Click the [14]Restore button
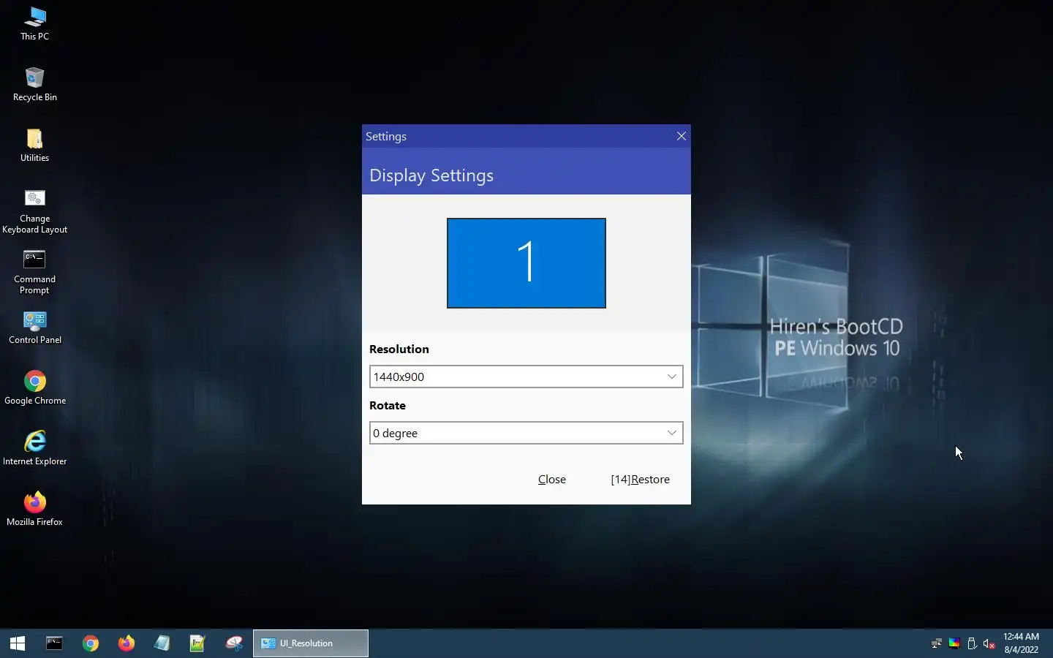Image resolution: width=1053 pixels, height=658 pixels. click(641, 480)
